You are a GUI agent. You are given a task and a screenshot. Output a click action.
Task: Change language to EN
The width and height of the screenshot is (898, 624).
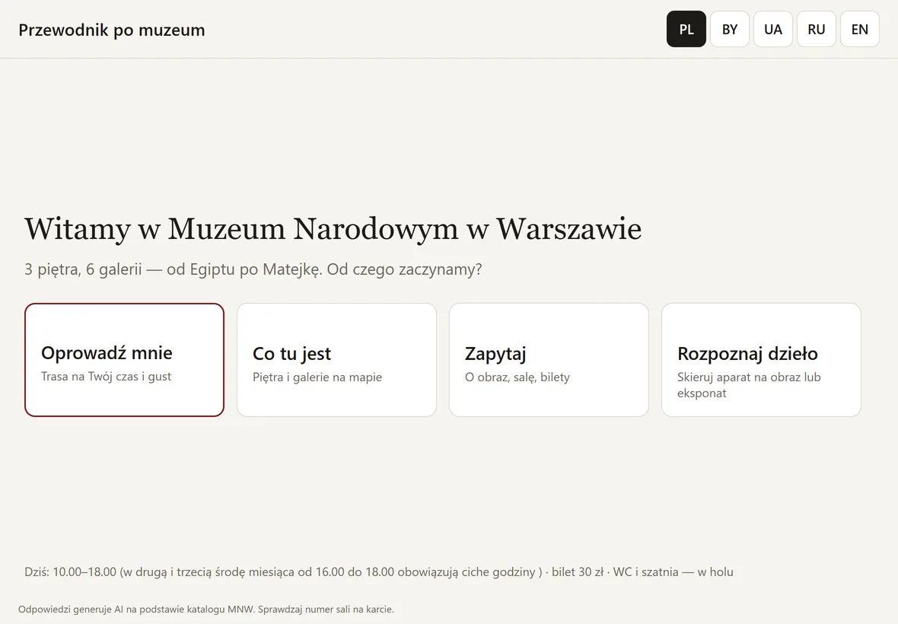tap(860, 29)
